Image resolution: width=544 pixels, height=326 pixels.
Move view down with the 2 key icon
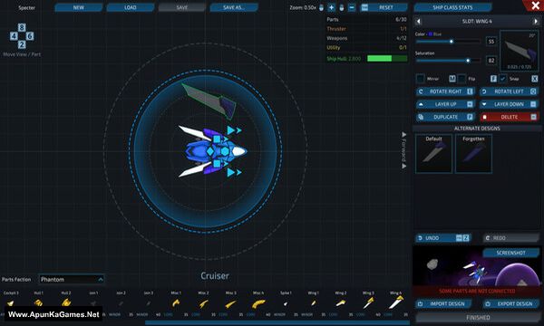22,44
